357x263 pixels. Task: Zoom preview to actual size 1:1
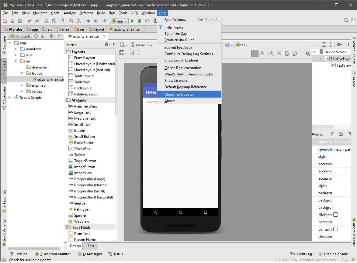click(262, 54)
